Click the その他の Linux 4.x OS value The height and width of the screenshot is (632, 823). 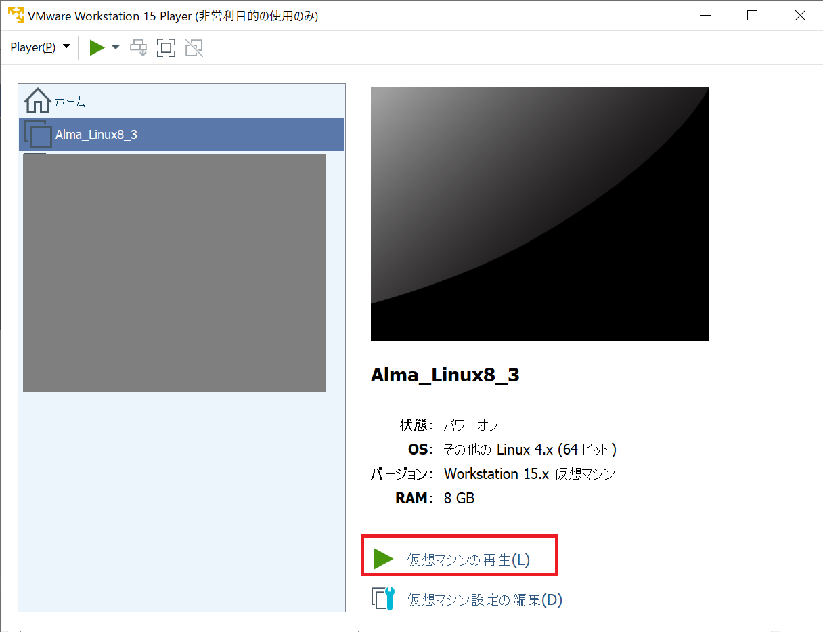530,450
